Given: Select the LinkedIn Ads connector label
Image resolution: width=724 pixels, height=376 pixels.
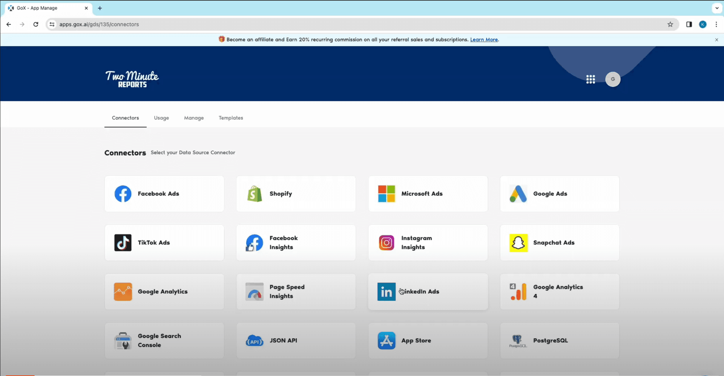Looking at the screenshot, I should tap(420, 292).
